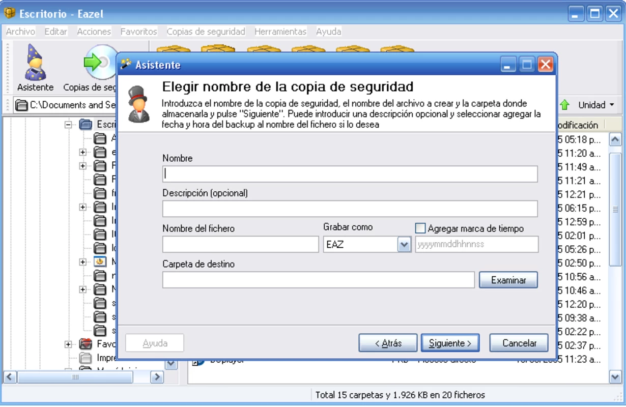Viewport: 626px width, 407px height.
Task: Open the Herramientas menu
Action: click(x=280, y=32)
